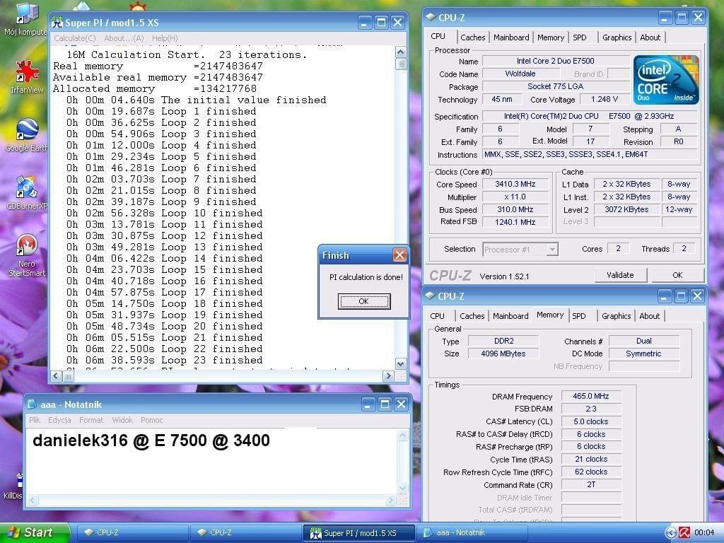This screenshot has width=724, height=543.
Task: Open the Format menu in Notatnik
Action: coord(91,420)
